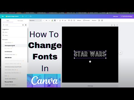Select the Hussar Bold font
The image size is (134, 100).
coord(9,82)
